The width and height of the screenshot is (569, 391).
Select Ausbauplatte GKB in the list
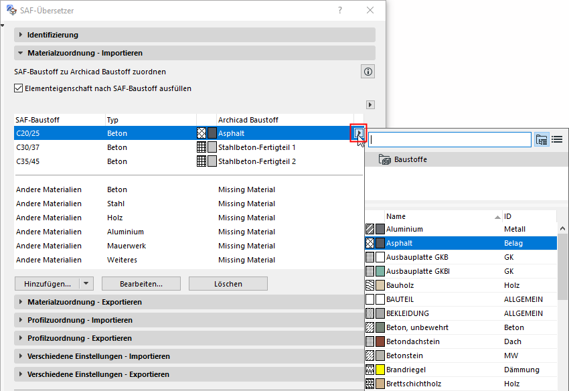tap(461, 257)
